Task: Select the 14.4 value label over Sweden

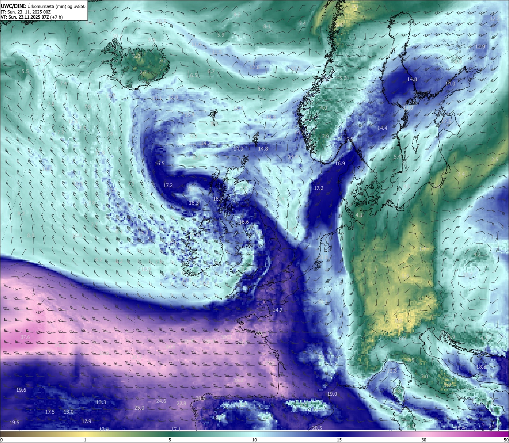Action: click(x=382, y=128)
